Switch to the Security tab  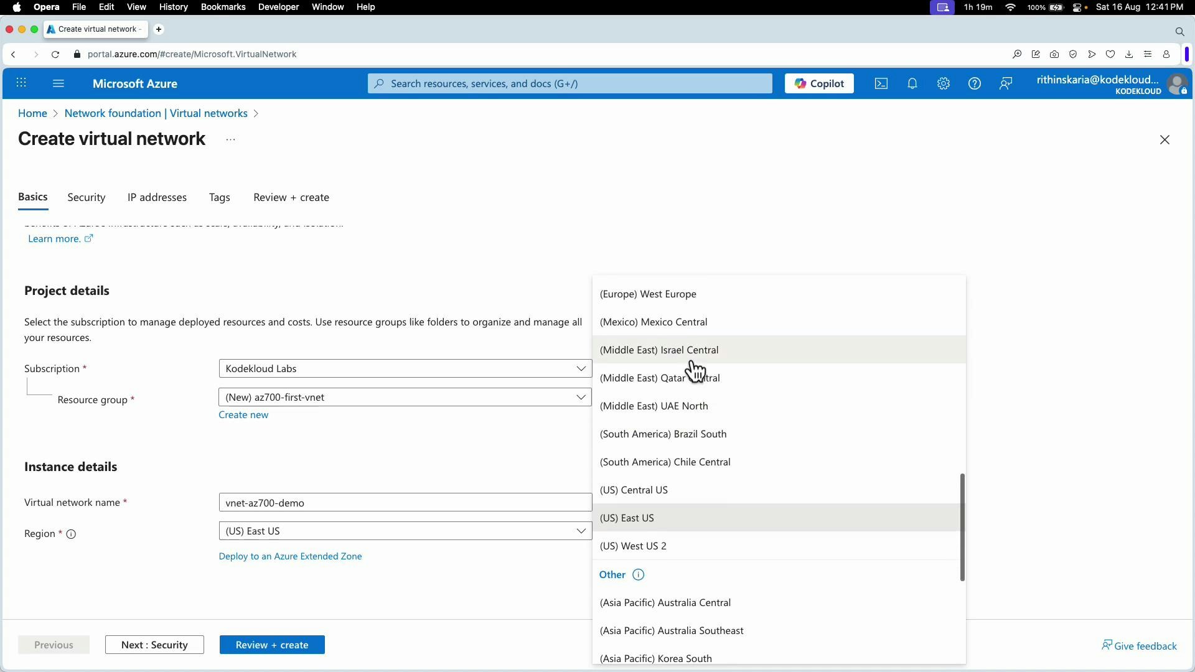[86, 197]
